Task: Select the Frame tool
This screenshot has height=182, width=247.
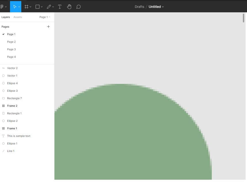Action: (26, 7)
